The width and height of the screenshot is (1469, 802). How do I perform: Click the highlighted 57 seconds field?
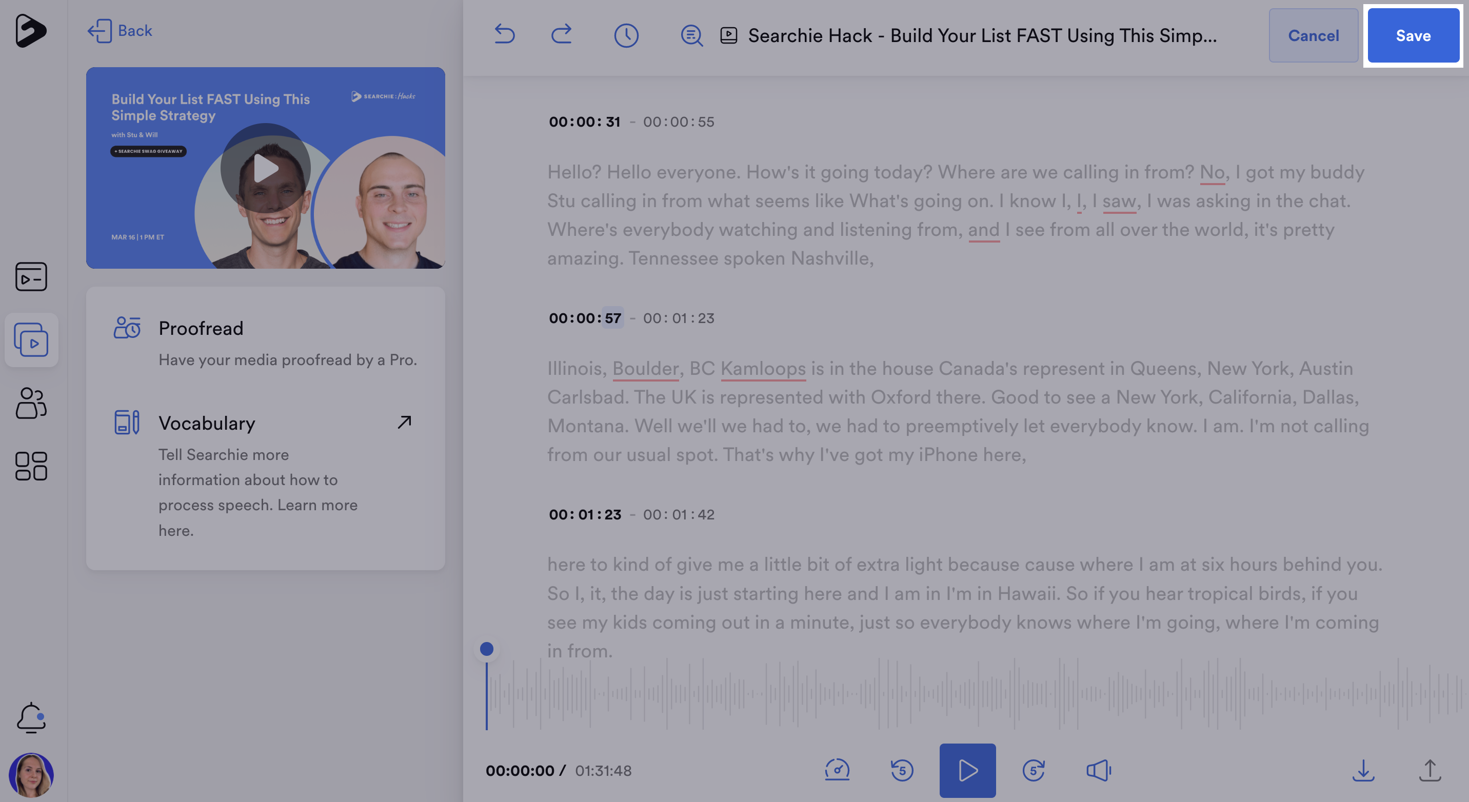pos(613,318)
